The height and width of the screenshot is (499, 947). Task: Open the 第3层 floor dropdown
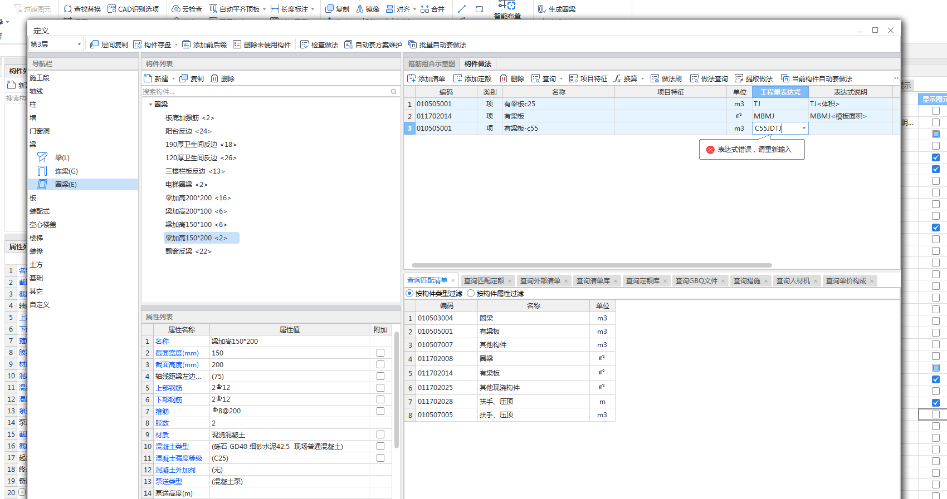pyautogui.click(x=56, y=44)
